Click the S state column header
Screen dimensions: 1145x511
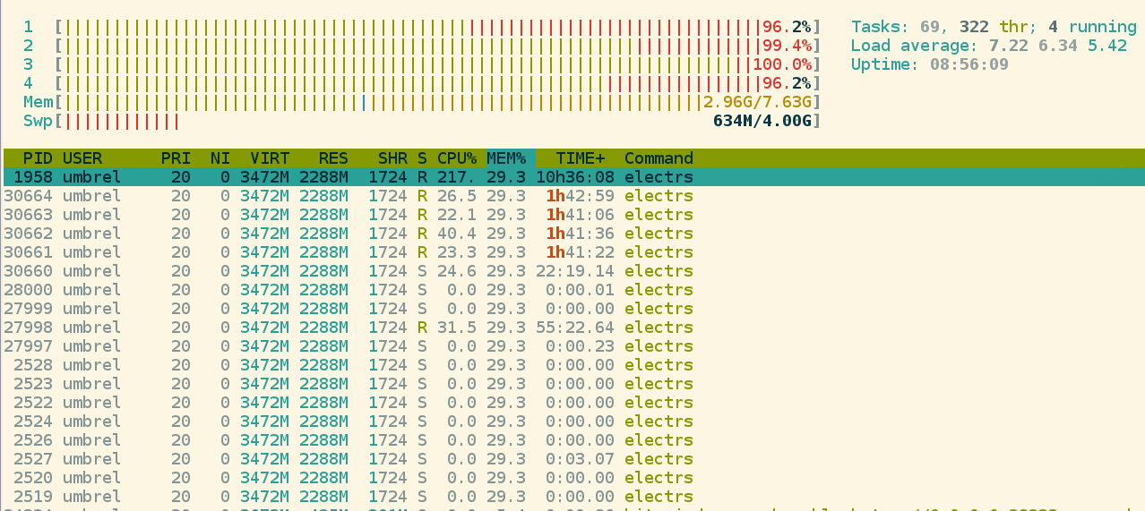422,158
